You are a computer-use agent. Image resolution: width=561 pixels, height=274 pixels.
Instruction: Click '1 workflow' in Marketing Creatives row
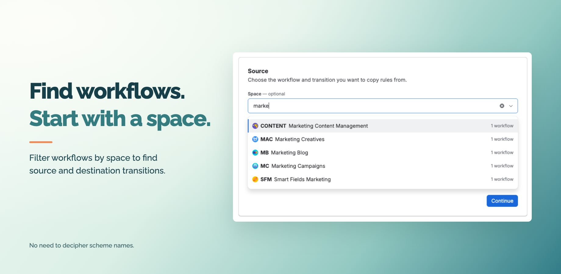coord(502,139)
